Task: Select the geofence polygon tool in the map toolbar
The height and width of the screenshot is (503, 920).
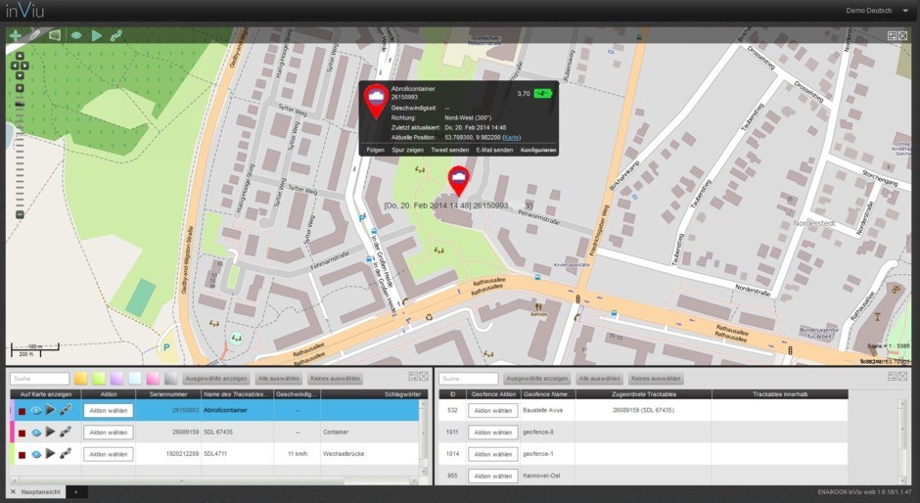Action: (x=55, y=36)
